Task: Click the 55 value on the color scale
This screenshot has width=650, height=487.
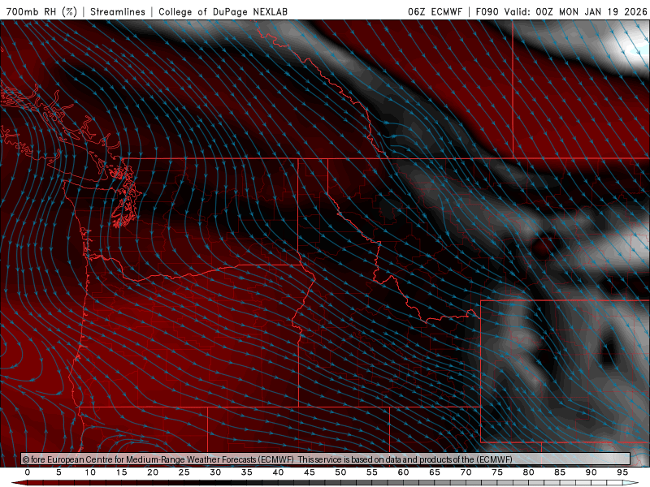Action: 372,472
